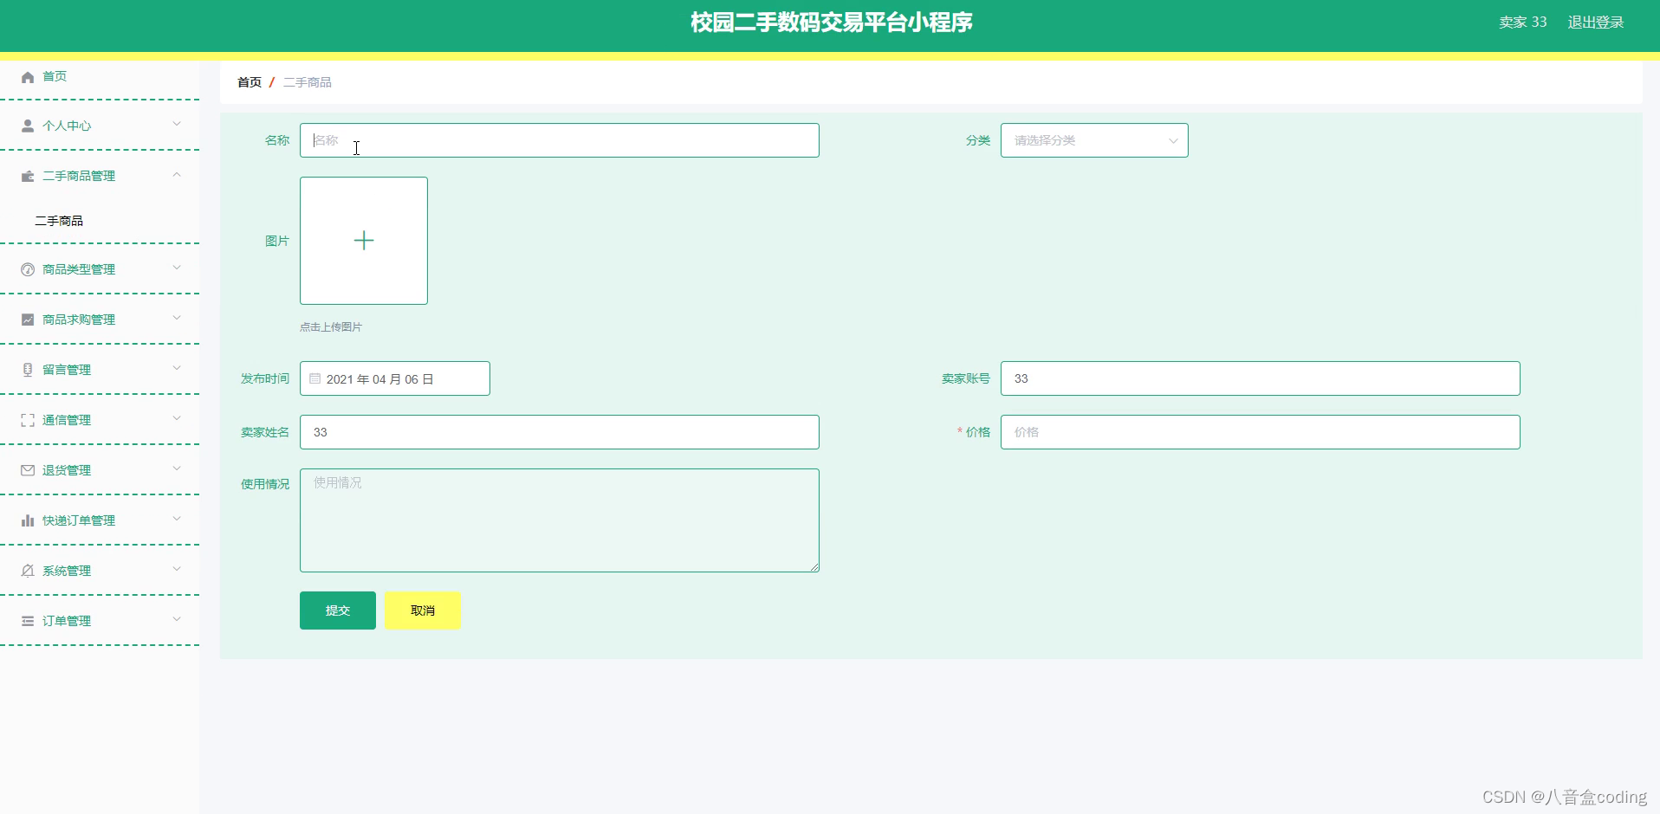Image resolution: width=1660 pixels, height=814 pixels.
Task: Select the 二手商品 submenu item
Action: click(x=59, y=221)
